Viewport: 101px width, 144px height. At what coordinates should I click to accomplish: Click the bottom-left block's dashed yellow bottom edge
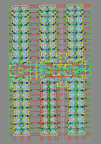click(x=22, y=135)
